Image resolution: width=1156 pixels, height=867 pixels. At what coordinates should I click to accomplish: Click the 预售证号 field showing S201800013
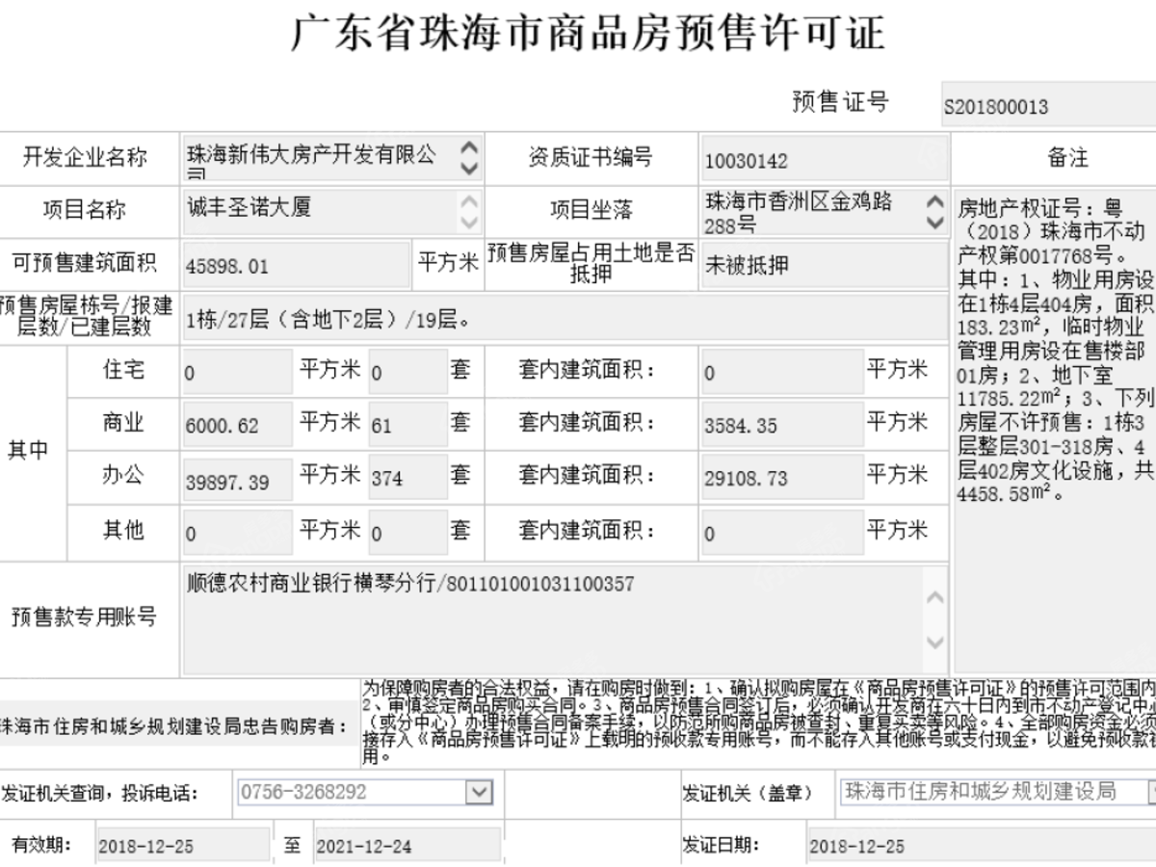click(1048, 106)
